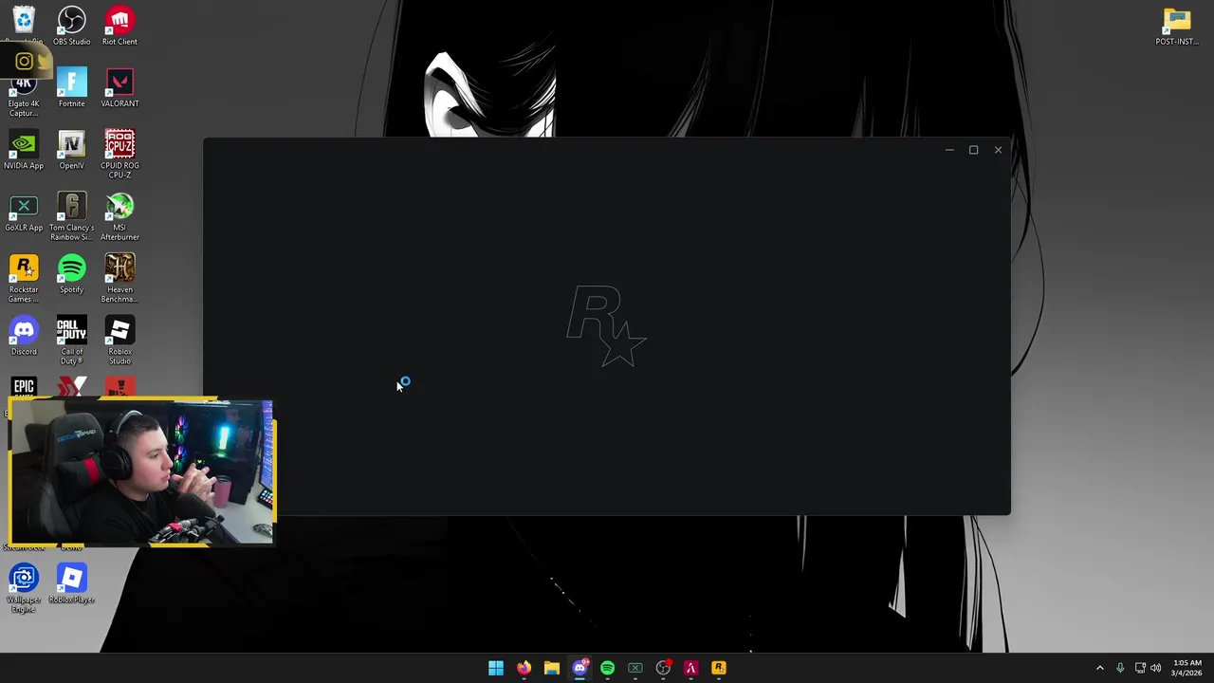1214x683 pixels.
Task: Click the microphone icon in system tray
Action: (1120, 668)
